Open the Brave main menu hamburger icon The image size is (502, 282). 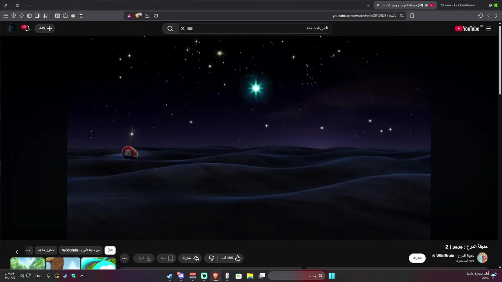coord(5,16)
